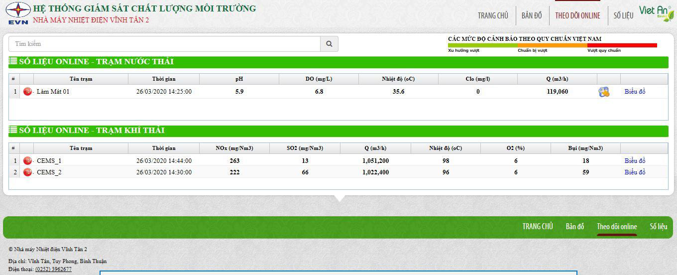
Task: Click the Tìm kiếm search input field
Action: 164,44
